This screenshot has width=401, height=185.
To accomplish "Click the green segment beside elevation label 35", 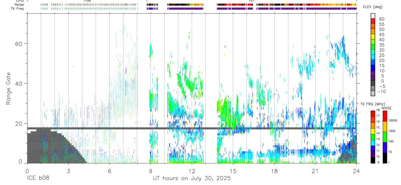I will pos(373,47).
